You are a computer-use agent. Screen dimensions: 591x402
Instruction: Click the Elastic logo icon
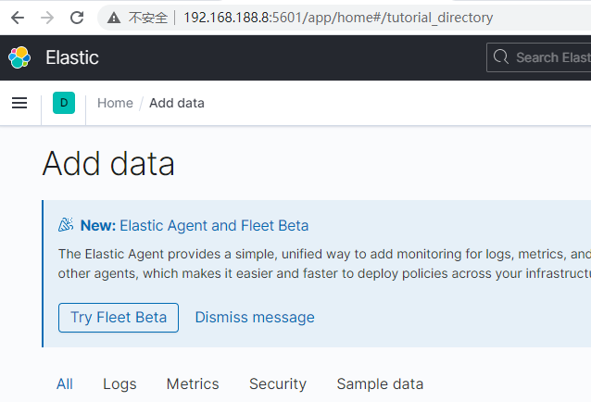(x=19, y=57)
